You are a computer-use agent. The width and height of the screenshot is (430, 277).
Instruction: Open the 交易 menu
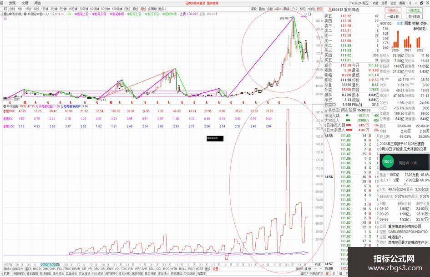25,3
